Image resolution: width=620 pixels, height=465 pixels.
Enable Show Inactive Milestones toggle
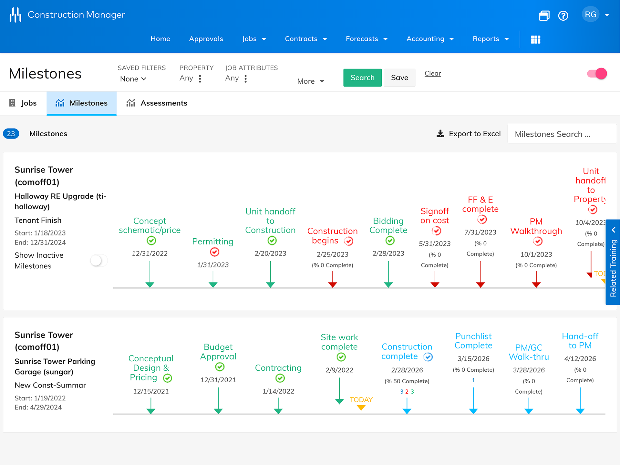pos(99,260)
